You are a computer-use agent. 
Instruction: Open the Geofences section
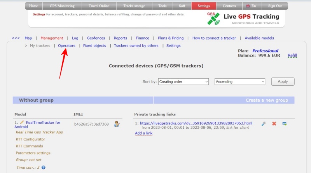[96, 38]
